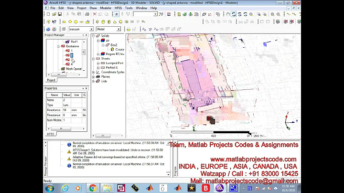Draw a rectangle sheet with the yellow rectangle tool

(64, 21)
